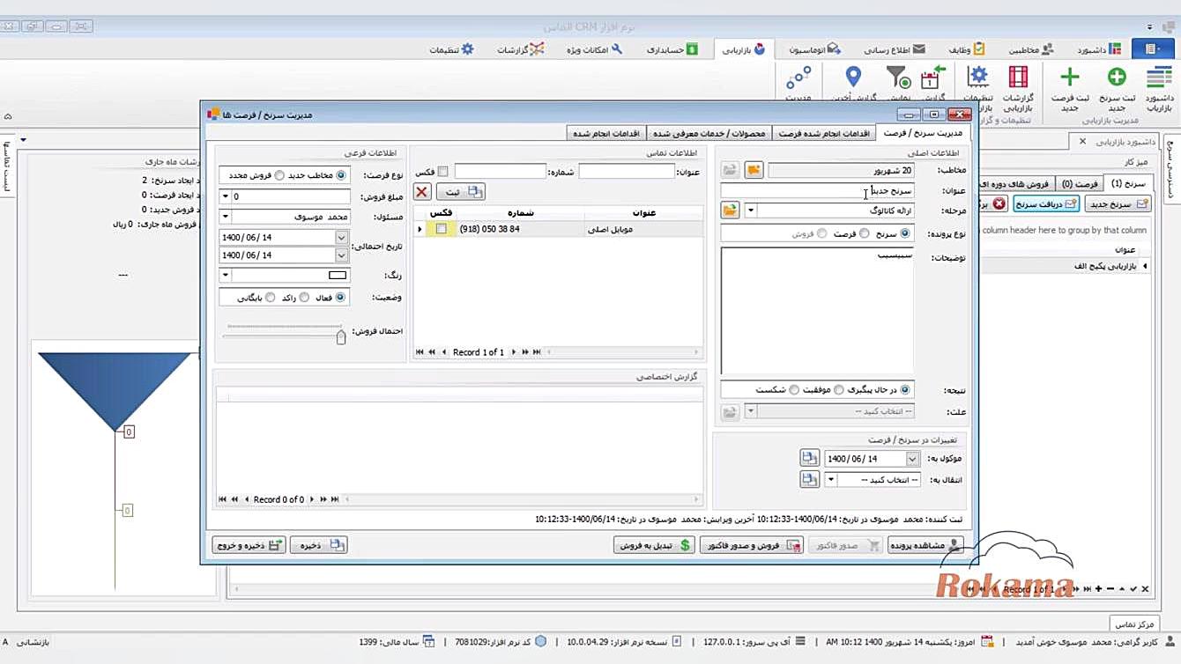Click the red X delete icon in اطلاعات تماس
Viewport: 1181px width, 664px height.
pos(422,191)
